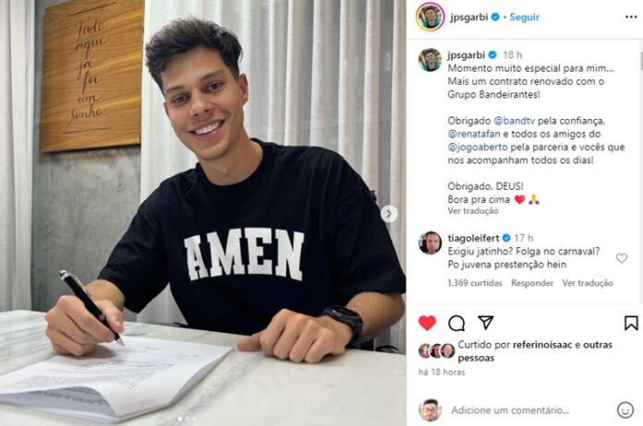Translate the caption with Ver tradução

tap(473, 211)
